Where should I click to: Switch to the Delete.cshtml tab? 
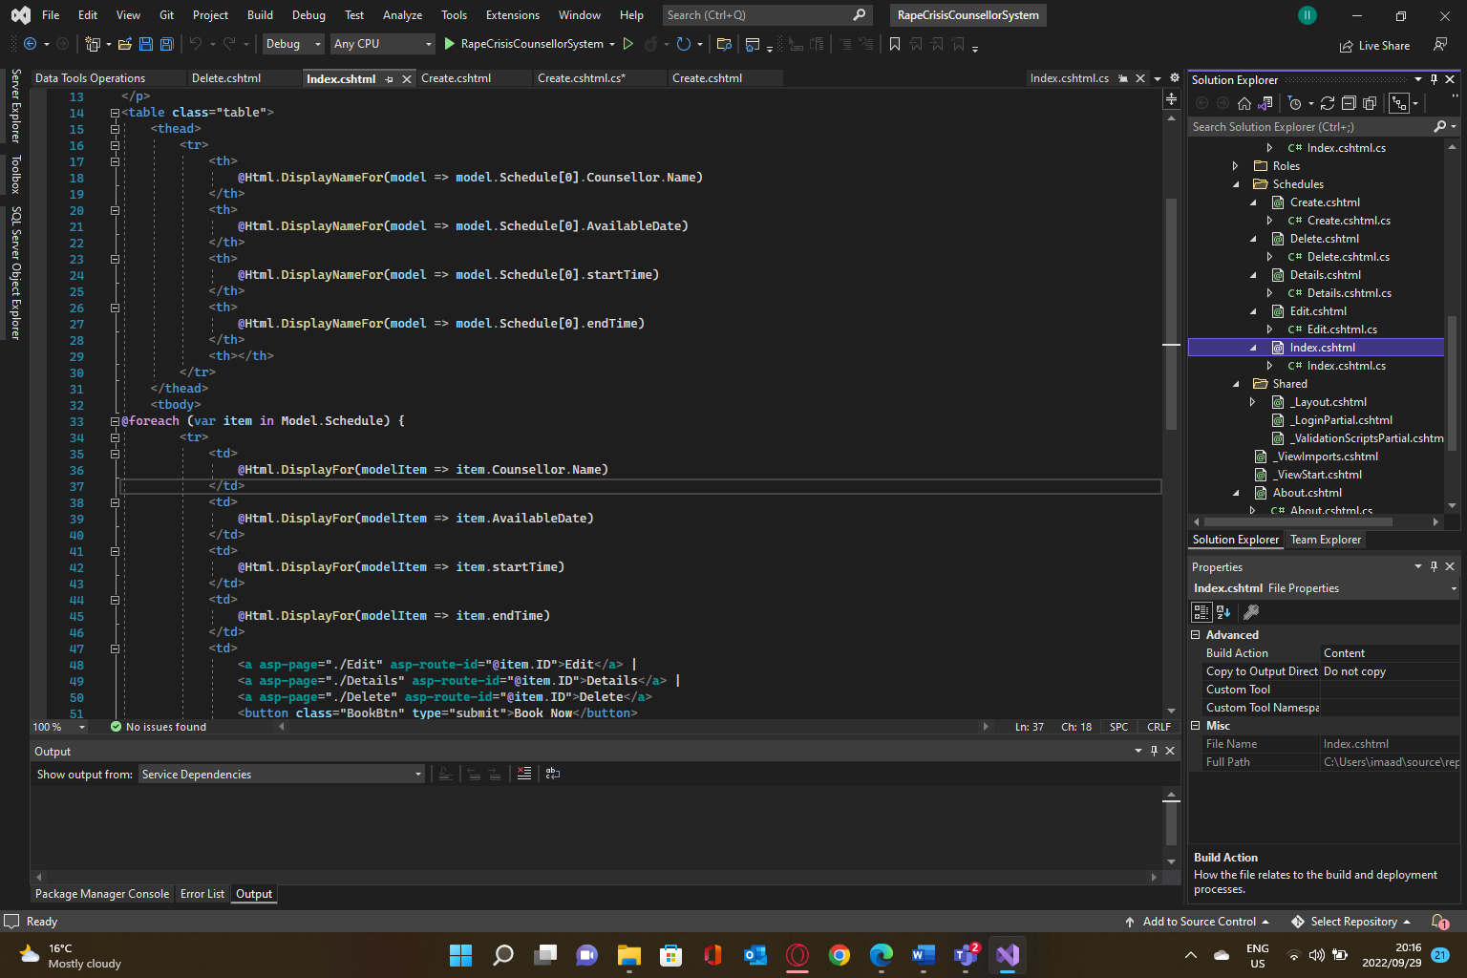[226, 78]
